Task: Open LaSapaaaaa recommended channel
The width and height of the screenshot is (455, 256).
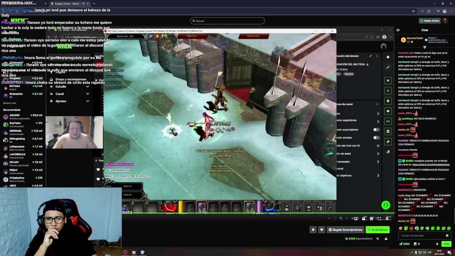Action: coord(22,148)
